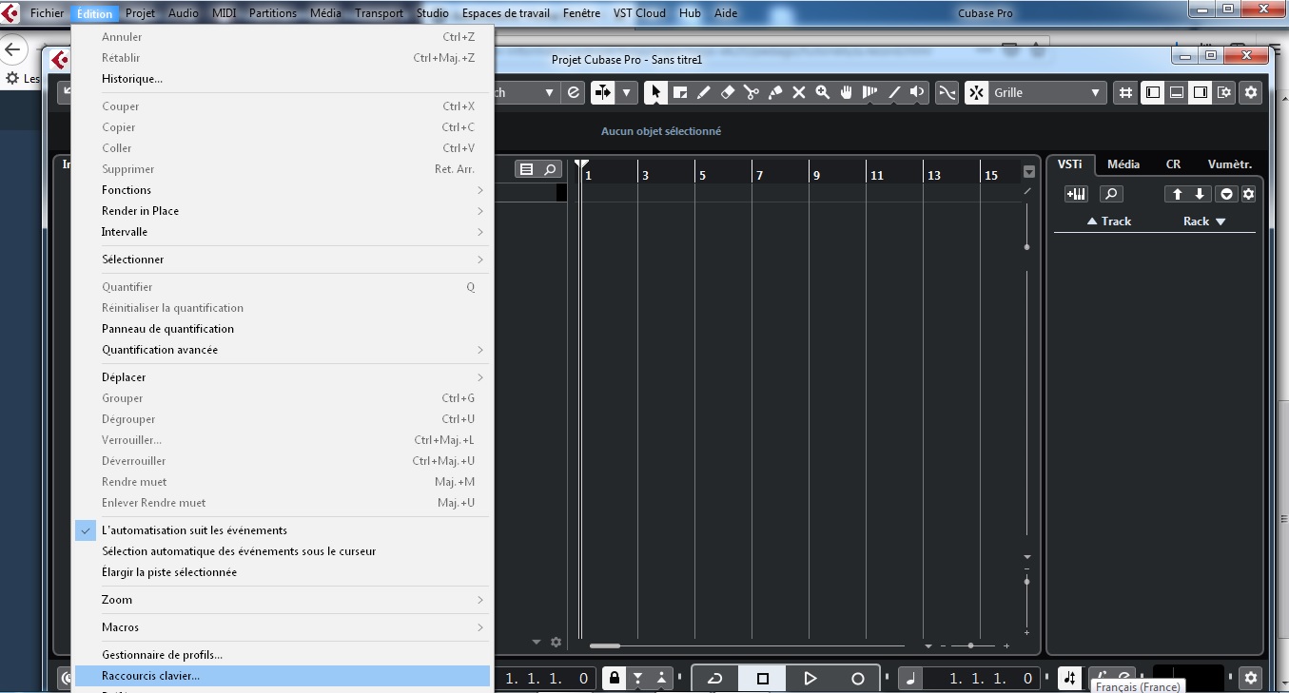Expand the Zoom submenu
Viewport: 1289px width, 693px height.
282,600
